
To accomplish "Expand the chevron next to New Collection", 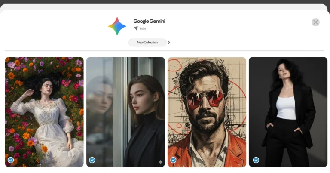I will 169,43.
